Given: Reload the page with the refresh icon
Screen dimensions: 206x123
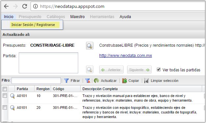Looking at the screenshot, I should tap(25, 6).
